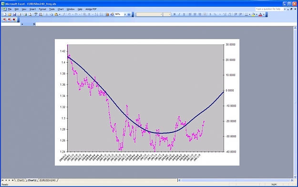The image size is (298, 187).
Task: Open the Name Box dropdown arrow
Action: click(x=22, y=24)
